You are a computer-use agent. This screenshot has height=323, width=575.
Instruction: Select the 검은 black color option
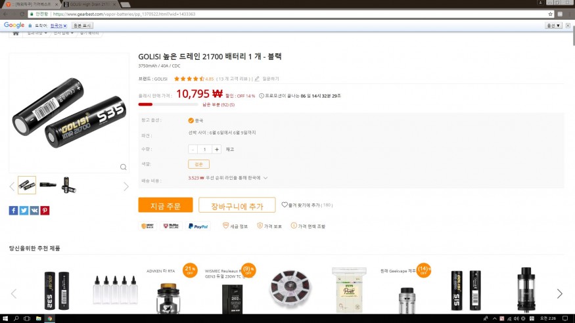tap(198, 164)
